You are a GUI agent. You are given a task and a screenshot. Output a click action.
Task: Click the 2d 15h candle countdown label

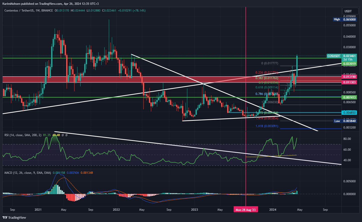(x=348, y=60)
